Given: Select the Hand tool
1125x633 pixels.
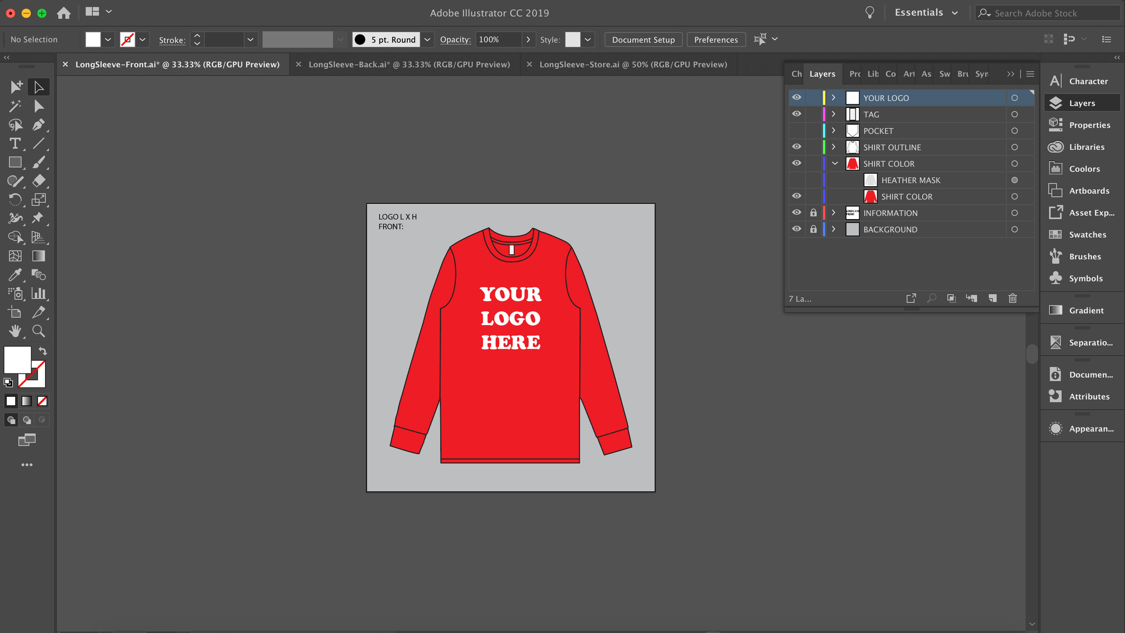Looking at the screenshot, I should click(15, 331).
